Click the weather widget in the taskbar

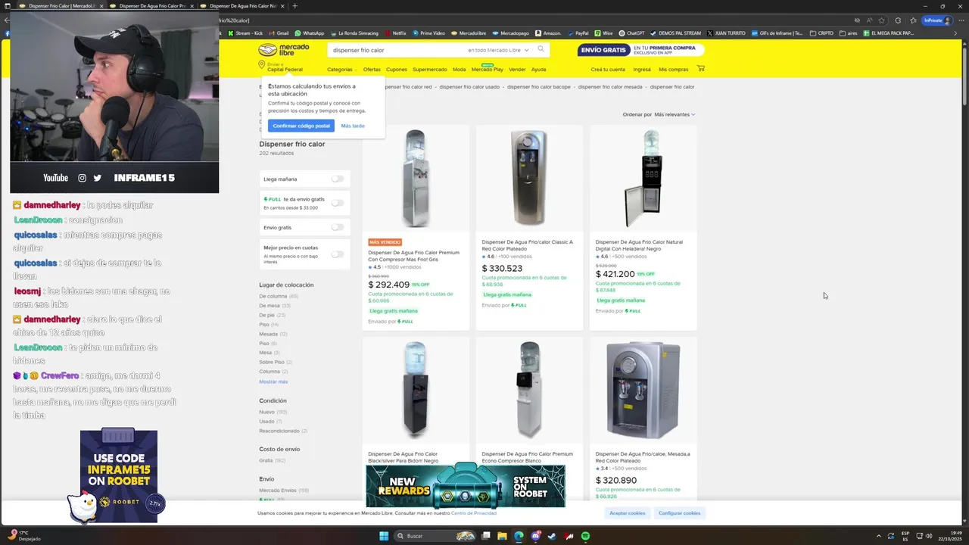coord(24,536)
